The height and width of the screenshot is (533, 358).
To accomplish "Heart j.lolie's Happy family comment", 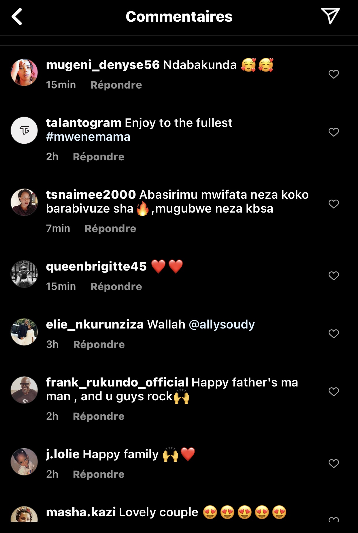I will click(333, 463).
